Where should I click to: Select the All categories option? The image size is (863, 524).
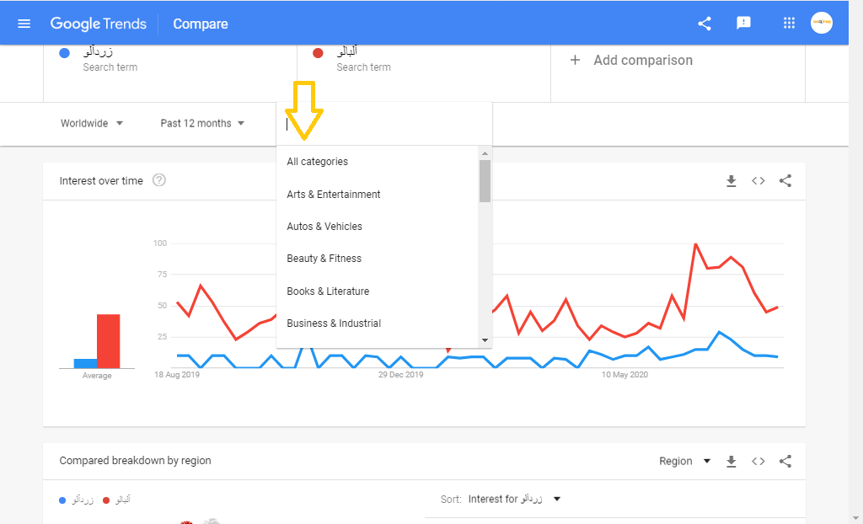(317, 162)
